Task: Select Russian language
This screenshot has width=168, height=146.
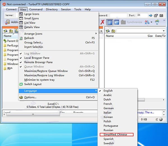Action: click(118, 130)
